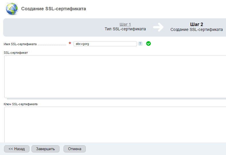Click the Имя SSL-сертификата label
Image resolution: width=226 pixels, height=155 pixels.
pos(20,44)
